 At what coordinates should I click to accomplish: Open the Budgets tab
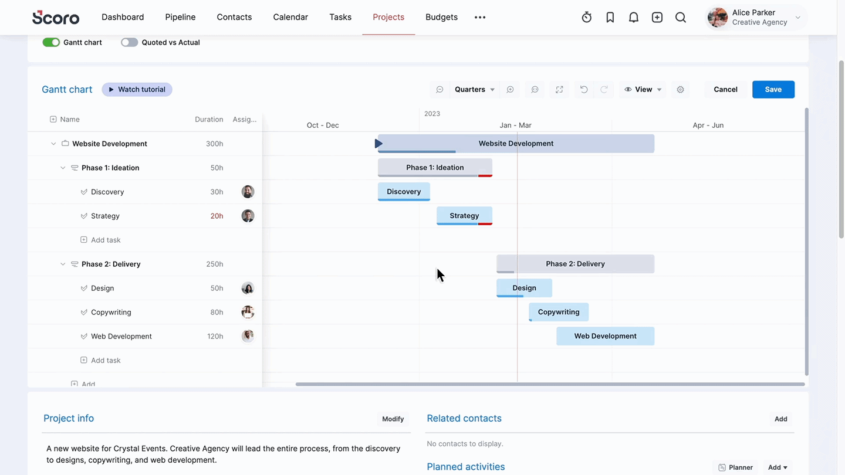(x=441, y=17)
